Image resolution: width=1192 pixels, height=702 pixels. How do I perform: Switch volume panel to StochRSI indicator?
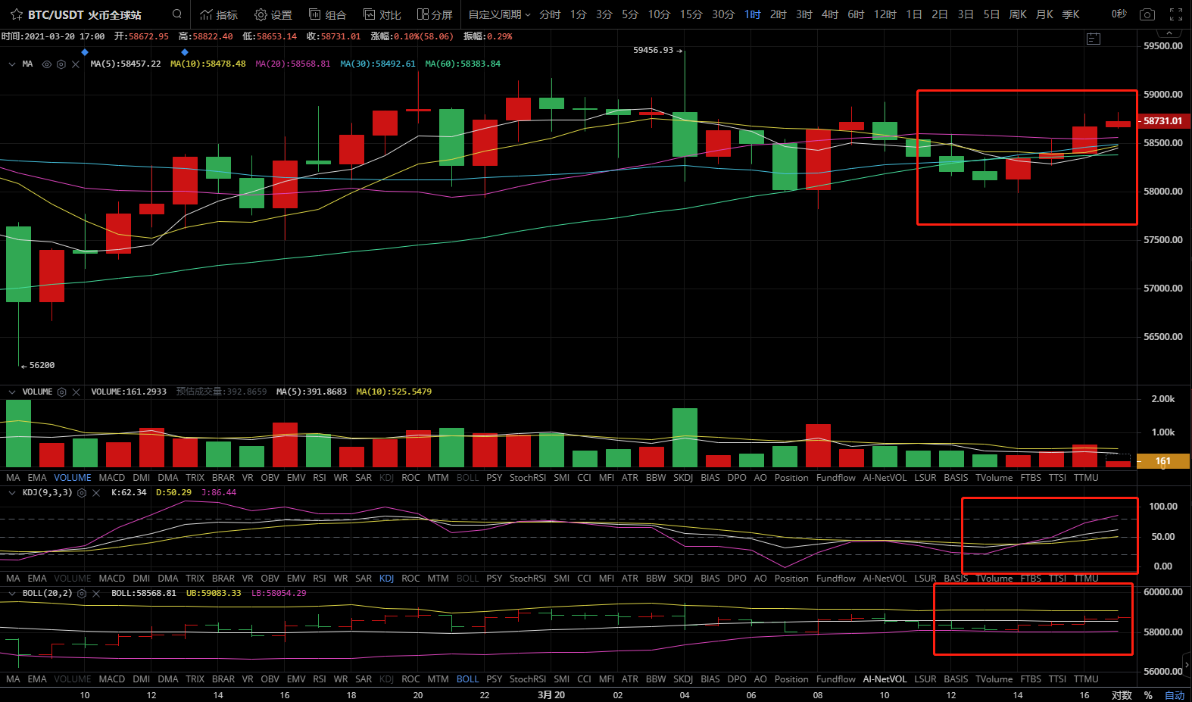click(x=528, y=478)
